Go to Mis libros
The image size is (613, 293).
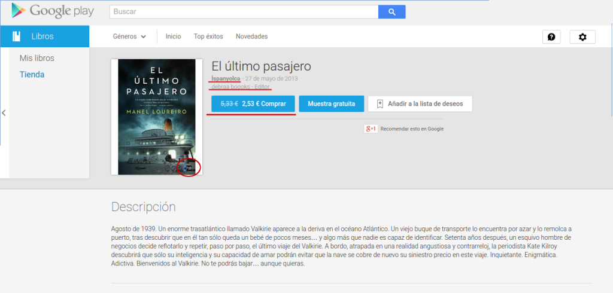pyautogui.click(x=37, y=58)
